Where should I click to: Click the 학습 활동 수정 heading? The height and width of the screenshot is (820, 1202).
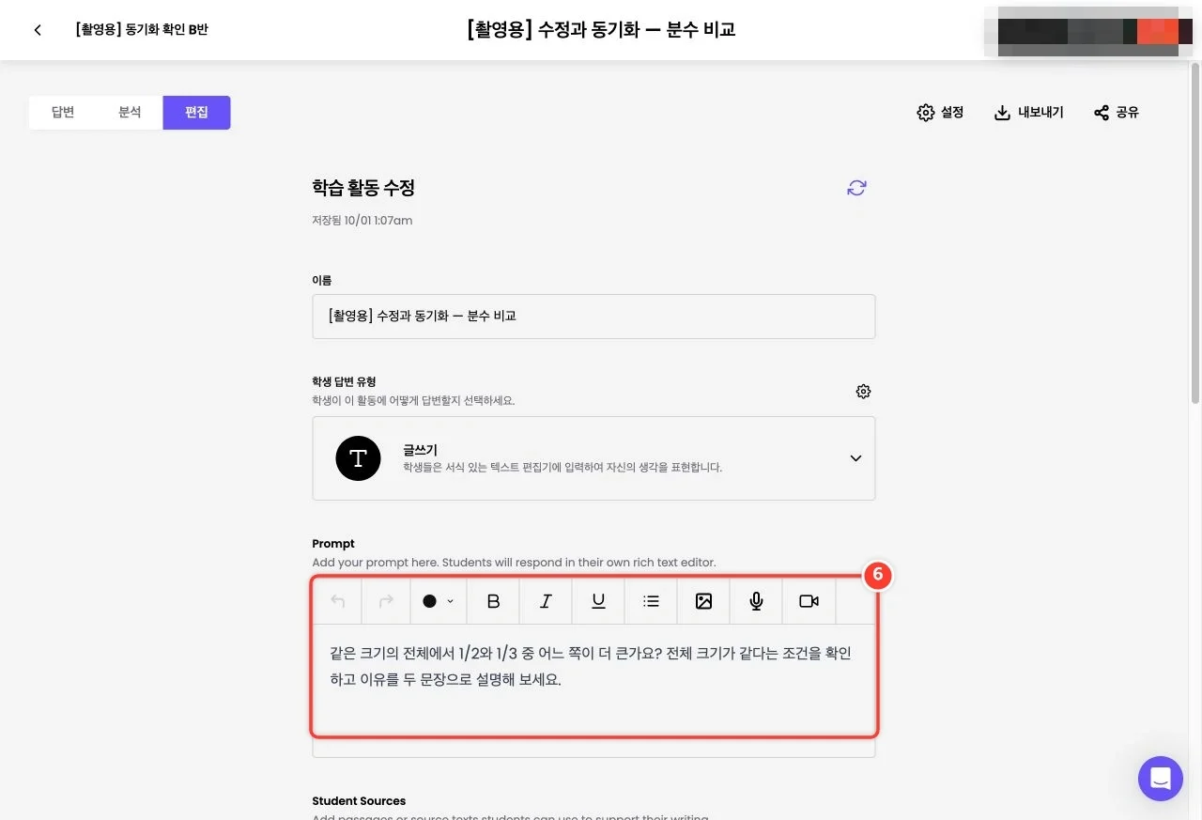coord(363,188)
